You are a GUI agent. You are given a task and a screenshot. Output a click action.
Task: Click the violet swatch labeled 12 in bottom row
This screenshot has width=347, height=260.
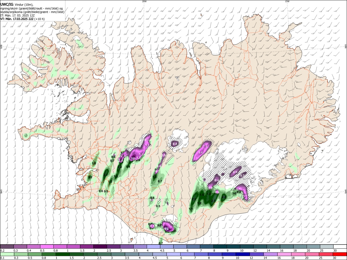[x=256, y=254]
